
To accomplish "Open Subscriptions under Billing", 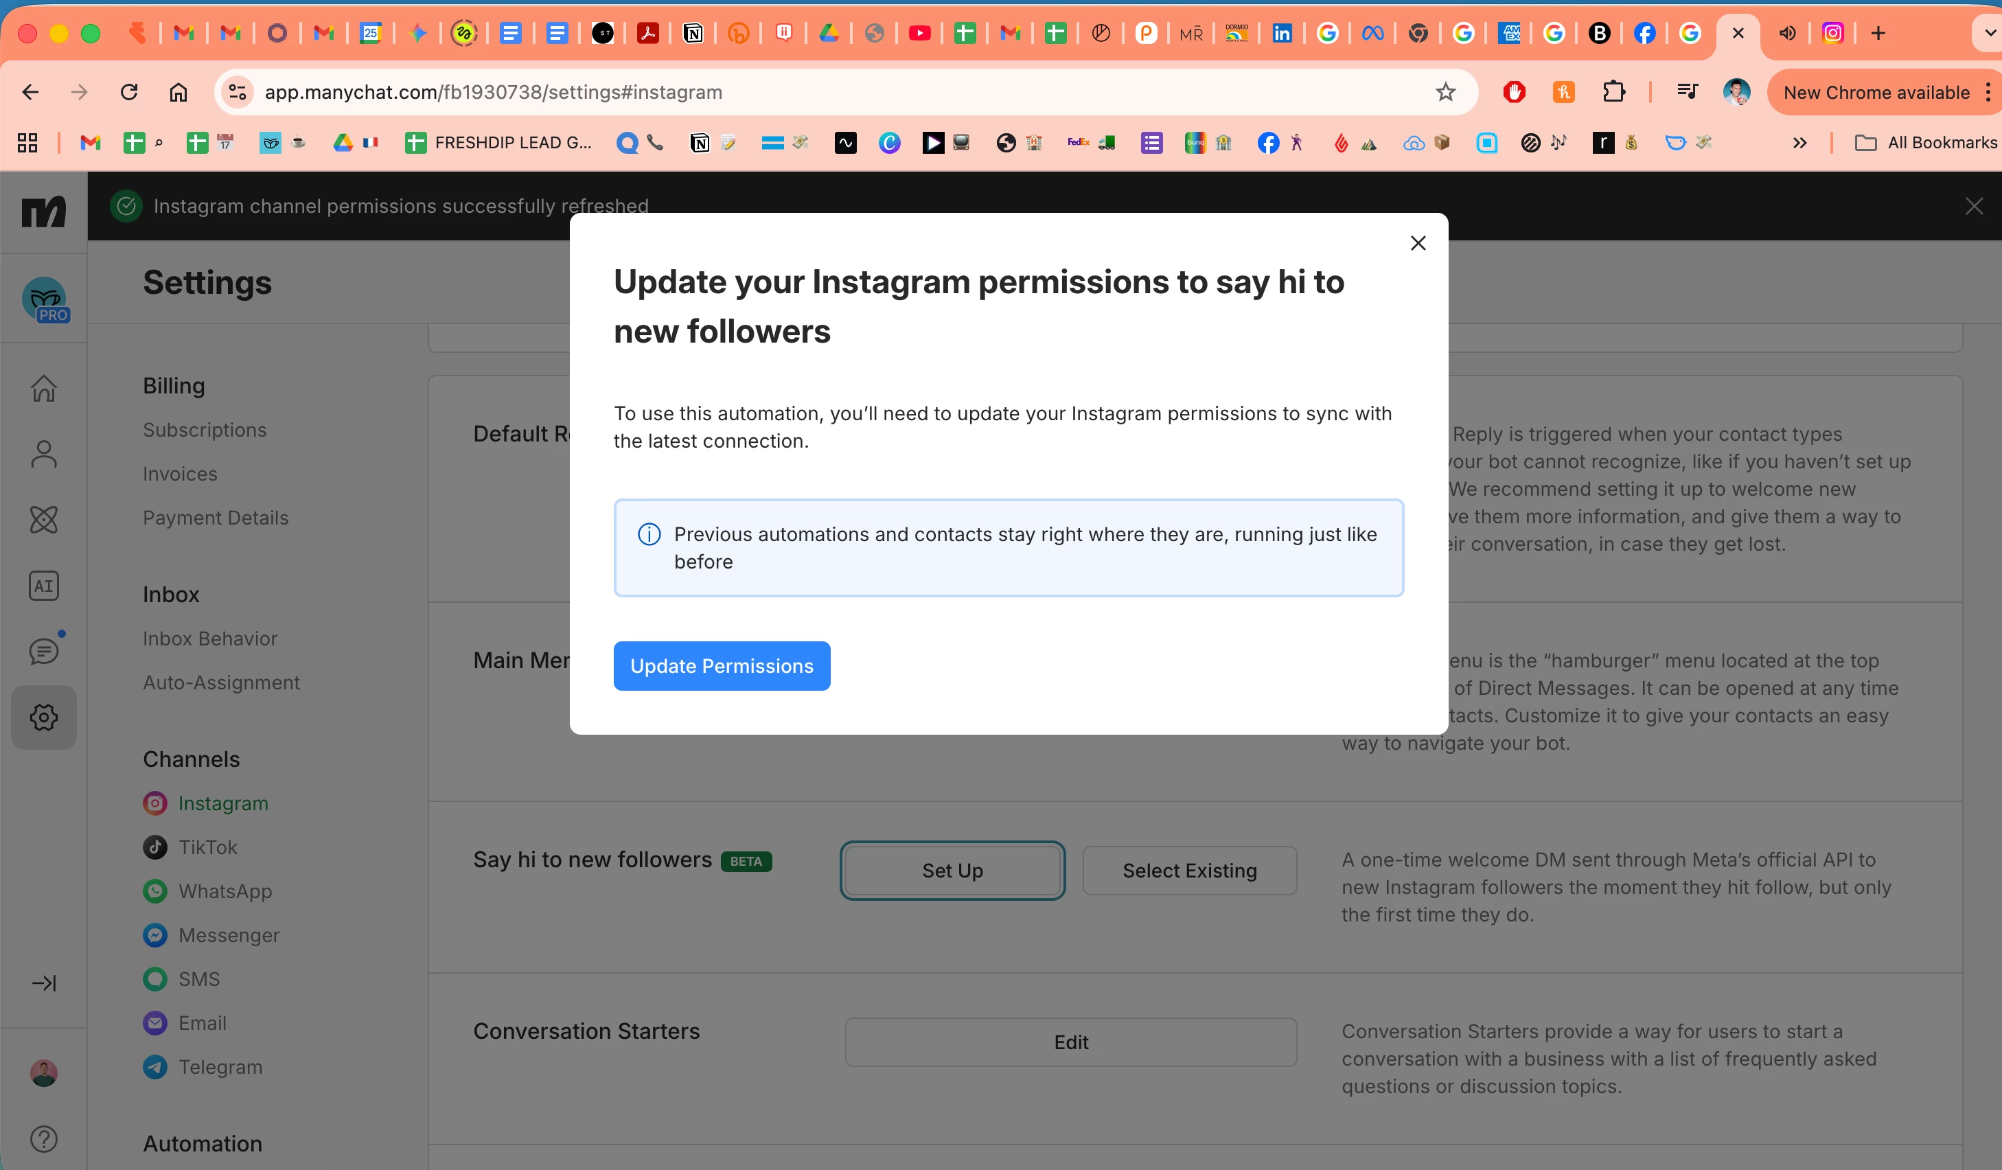I will pyautogui.click(x=204, y=430).
